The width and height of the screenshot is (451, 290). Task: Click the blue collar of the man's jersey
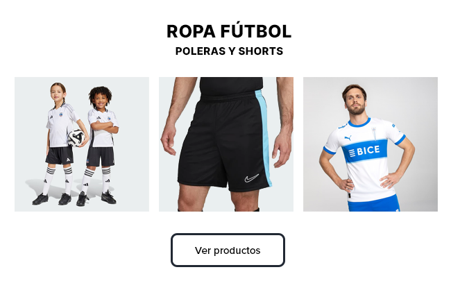(360, 122)
